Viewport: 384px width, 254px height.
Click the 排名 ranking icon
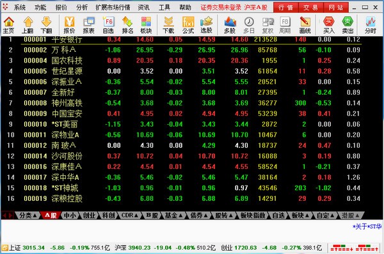(127, 25)
